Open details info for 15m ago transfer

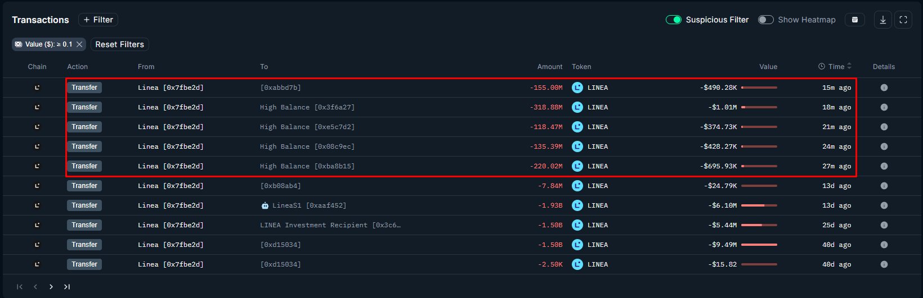coord(884,88)
